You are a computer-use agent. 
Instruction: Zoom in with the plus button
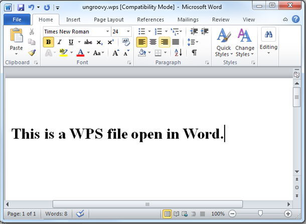288,214
